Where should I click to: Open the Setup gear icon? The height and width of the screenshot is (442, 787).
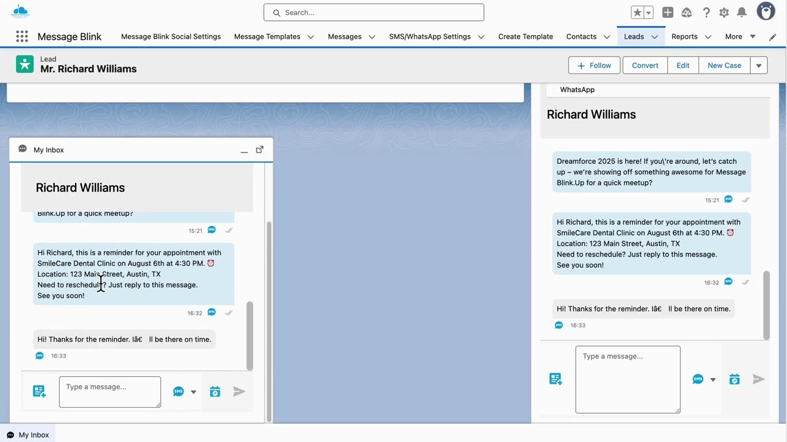coord(724,12)
